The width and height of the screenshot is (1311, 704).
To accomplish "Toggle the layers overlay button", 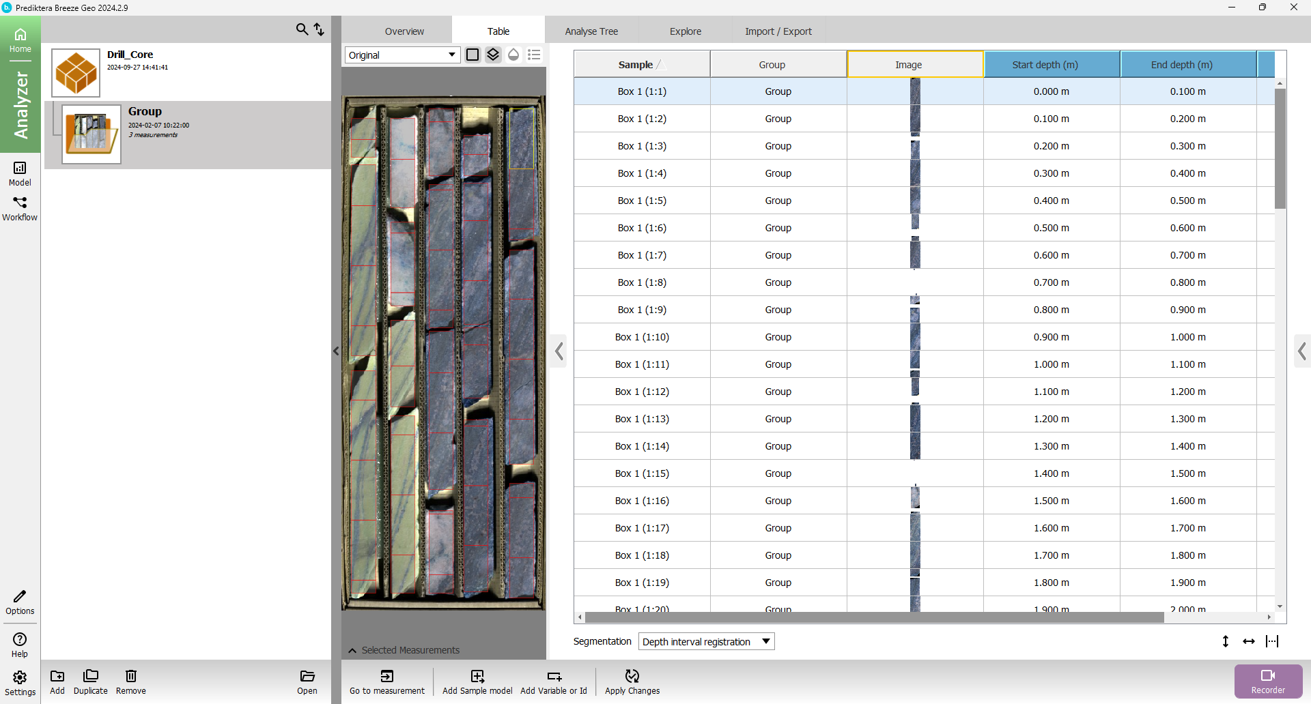I will 493,55.
